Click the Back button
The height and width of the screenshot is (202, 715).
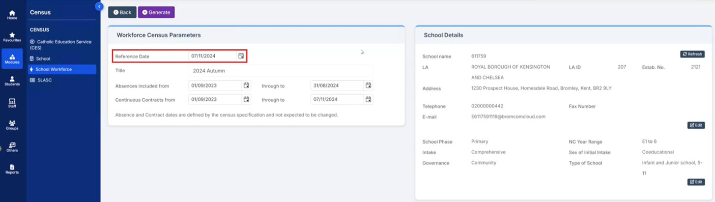point(122,12)
